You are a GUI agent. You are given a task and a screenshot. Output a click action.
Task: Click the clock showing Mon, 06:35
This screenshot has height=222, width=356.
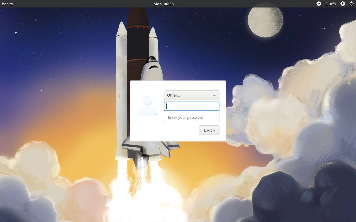[x=164, y=4]
